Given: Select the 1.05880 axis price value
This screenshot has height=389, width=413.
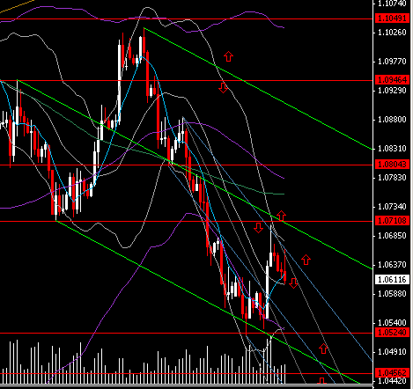Looking at the screenshot, I should pyautogui.click(x=392, y=294).
